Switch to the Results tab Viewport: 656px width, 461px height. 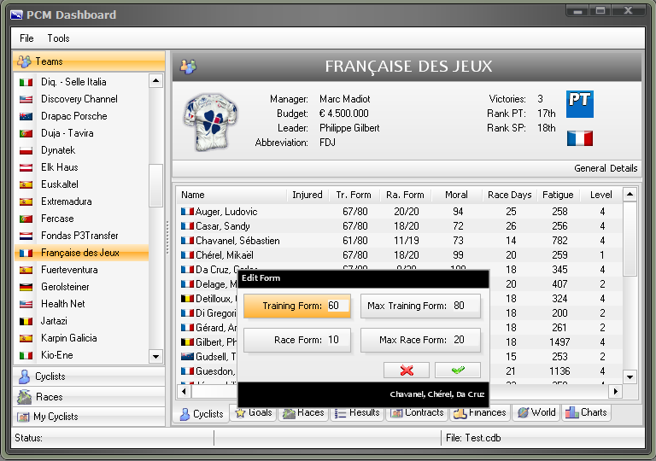[357, 413]
